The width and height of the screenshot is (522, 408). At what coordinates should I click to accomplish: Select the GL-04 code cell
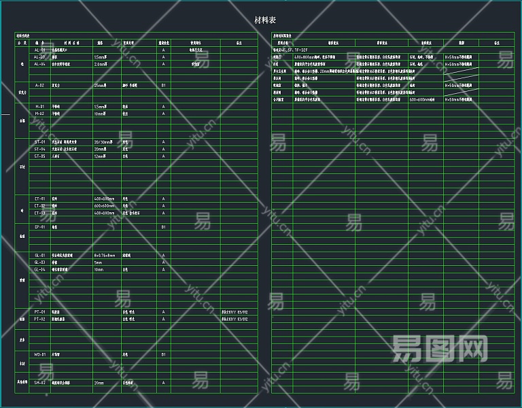39,269
